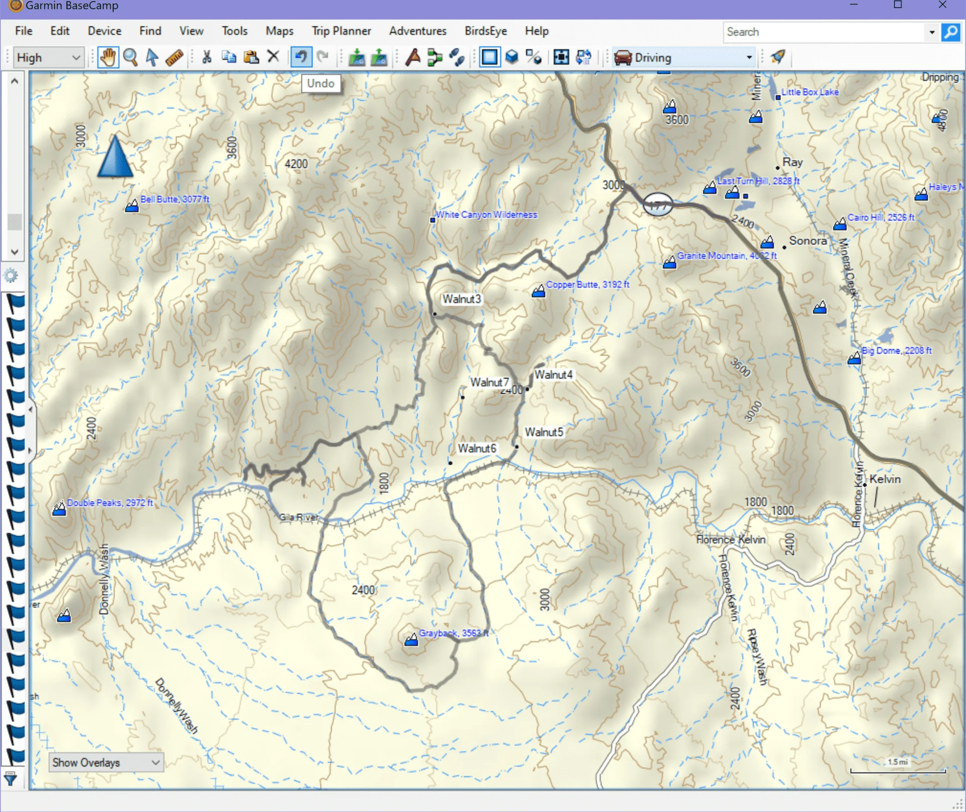Open the Device menu
Screen dimensions: 966x812
[x=105, y=31]
